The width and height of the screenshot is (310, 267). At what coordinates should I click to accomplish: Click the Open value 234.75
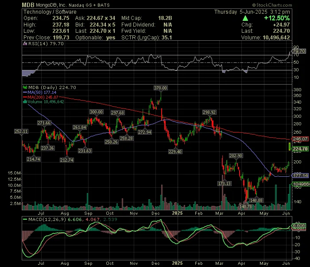tap(61, 18)
